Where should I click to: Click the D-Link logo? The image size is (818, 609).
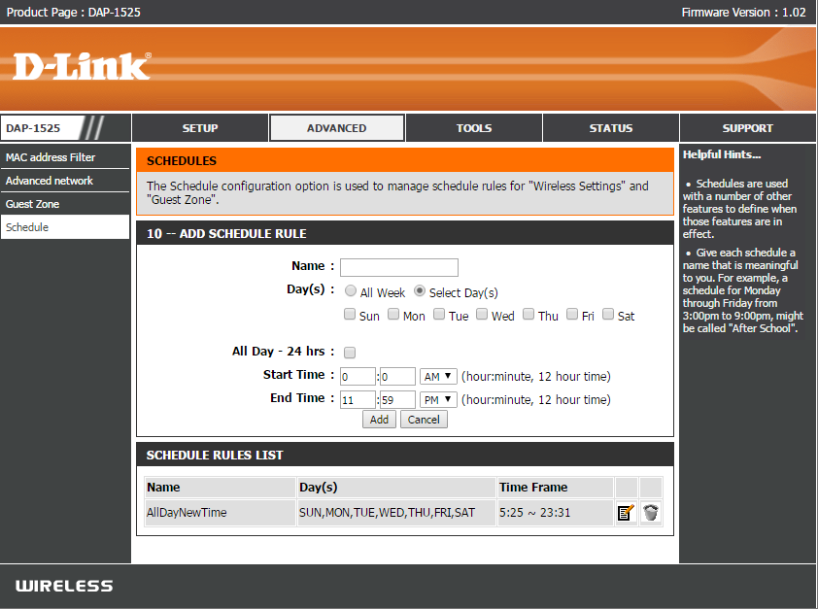[x=82, y=66]
